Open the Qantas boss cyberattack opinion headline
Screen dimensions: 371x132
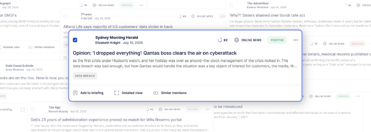coord(154,53)
